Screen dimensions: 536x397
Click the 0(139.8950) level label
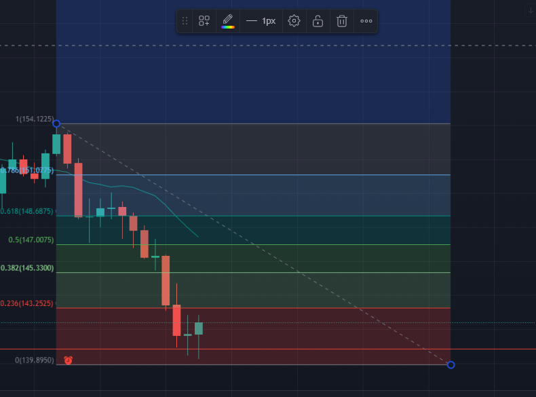point(35,360)
